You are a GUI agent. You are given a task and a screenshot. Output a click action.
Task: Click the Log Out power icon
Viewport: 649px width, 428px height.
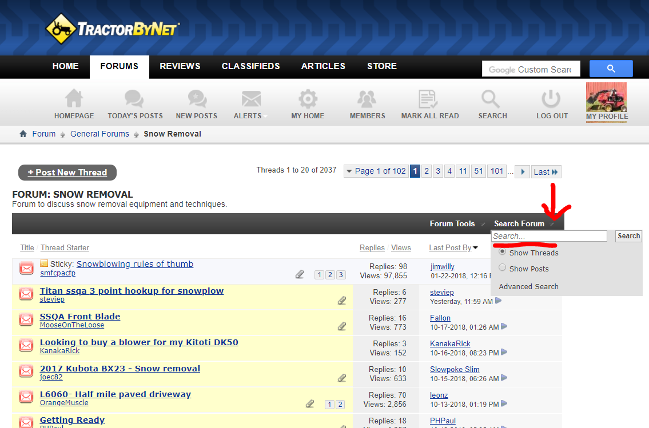click(x=551, y=99)
